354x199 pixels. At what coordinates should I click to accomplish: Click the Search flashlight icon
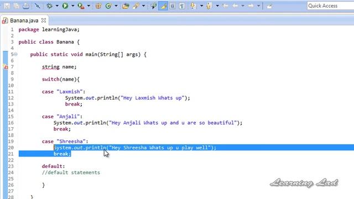136,6
